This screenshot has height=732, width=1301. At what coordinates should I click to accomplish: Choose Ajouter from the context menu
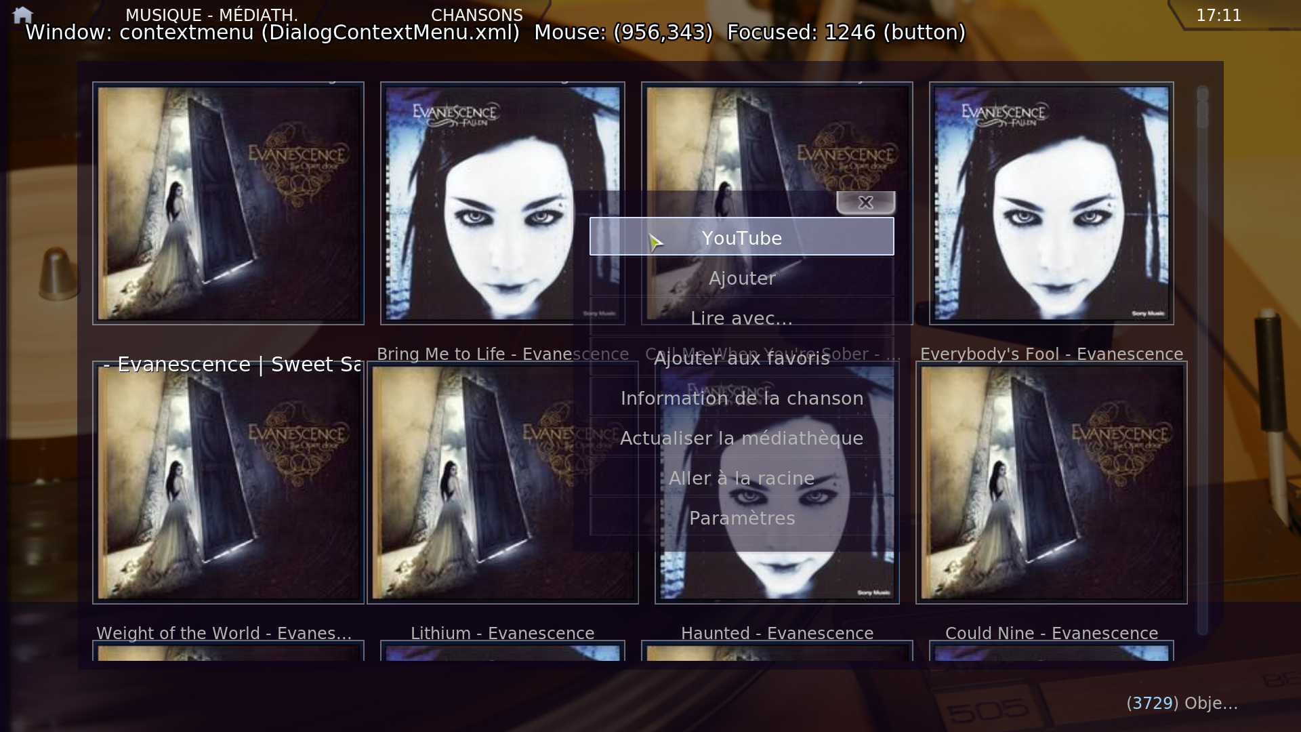pyautogui.click(x=742, y=278)
